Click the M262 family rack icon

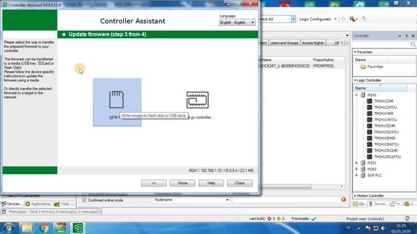tap(363, 169)
